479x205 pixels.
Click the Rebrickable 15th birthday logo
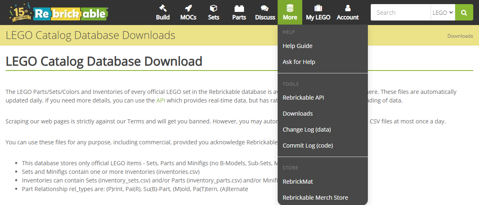tap(59, 13)
